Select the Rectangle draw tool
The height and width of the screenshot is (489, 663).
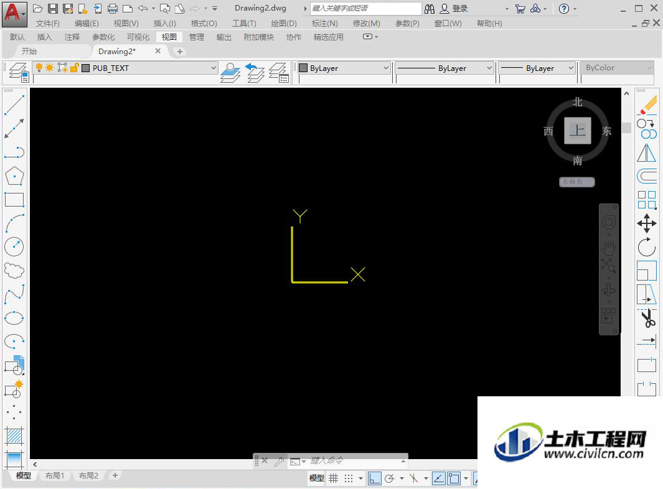[14, 200]
